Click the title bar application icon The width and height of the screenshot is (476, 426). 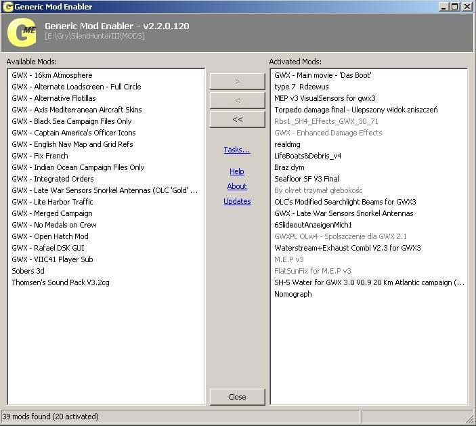pos(7,6)
